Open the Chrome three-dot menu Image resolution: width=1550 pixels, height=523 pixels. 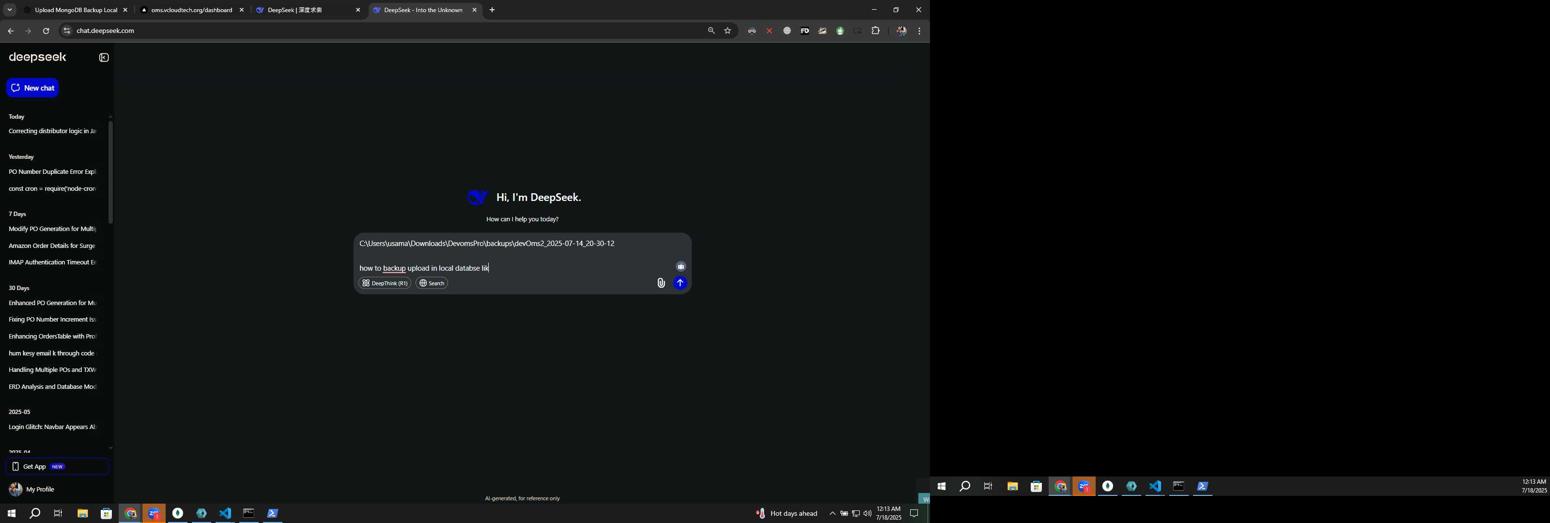click(x=919, y=31)
